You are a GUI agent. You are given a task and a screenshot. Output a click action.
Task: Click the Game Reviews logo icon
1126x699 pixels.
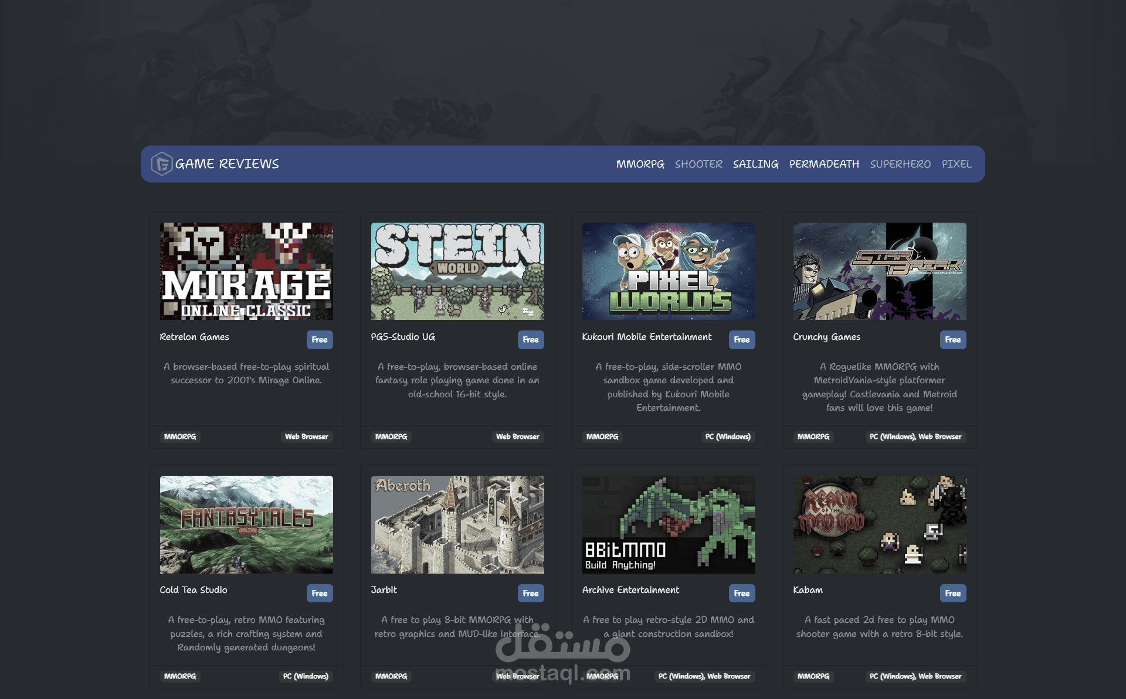(161, 164)
